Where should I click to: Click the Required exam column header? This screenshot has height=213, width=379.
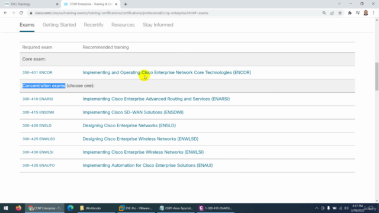click(x=37, y=47)
